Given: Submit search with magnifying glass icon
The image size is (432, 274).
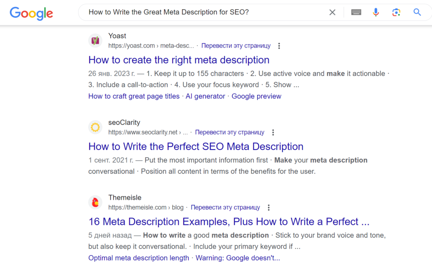Looking at the screenshot, I should (x=417, y=13).
